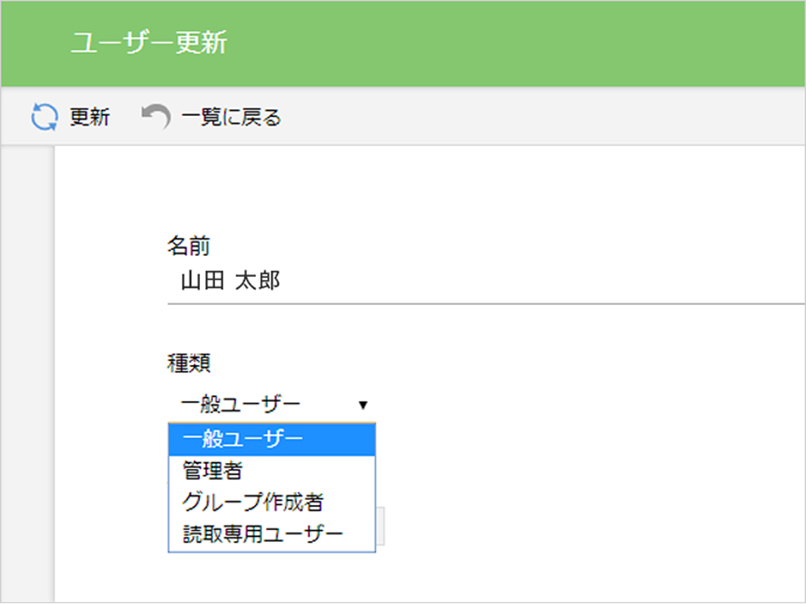Click the ユーザー更新 page title
The width and height of the screenshot is (806, 604).
tap(148, 43)
